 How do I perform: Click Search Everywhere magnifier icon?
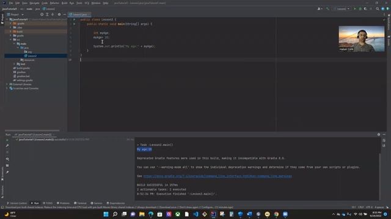[x=378, y=9]
